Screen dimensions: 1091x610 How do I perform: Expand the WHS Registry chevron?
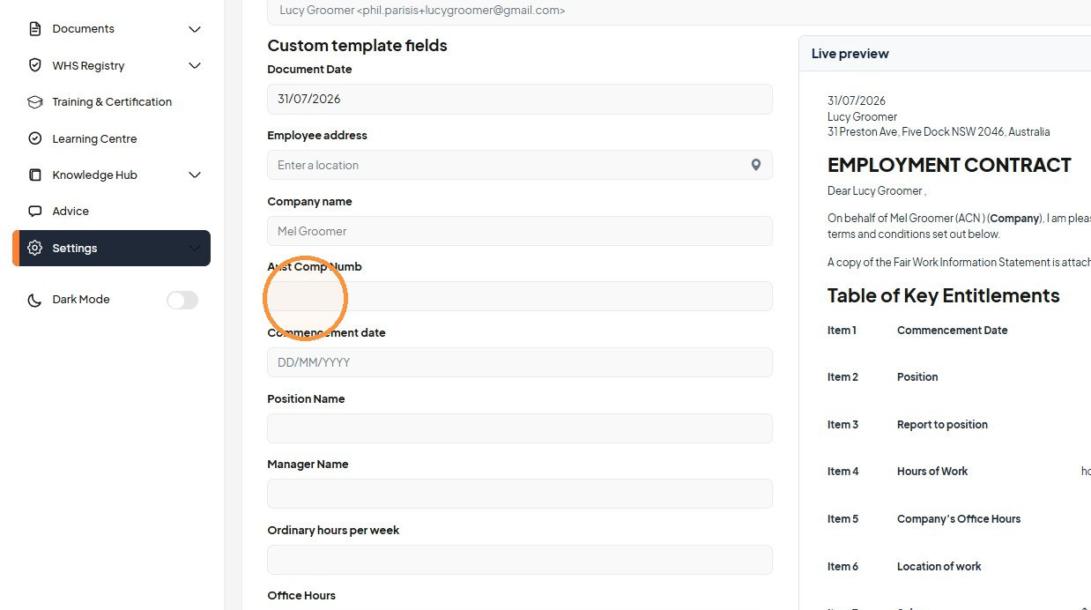click(x=195, y=65)
